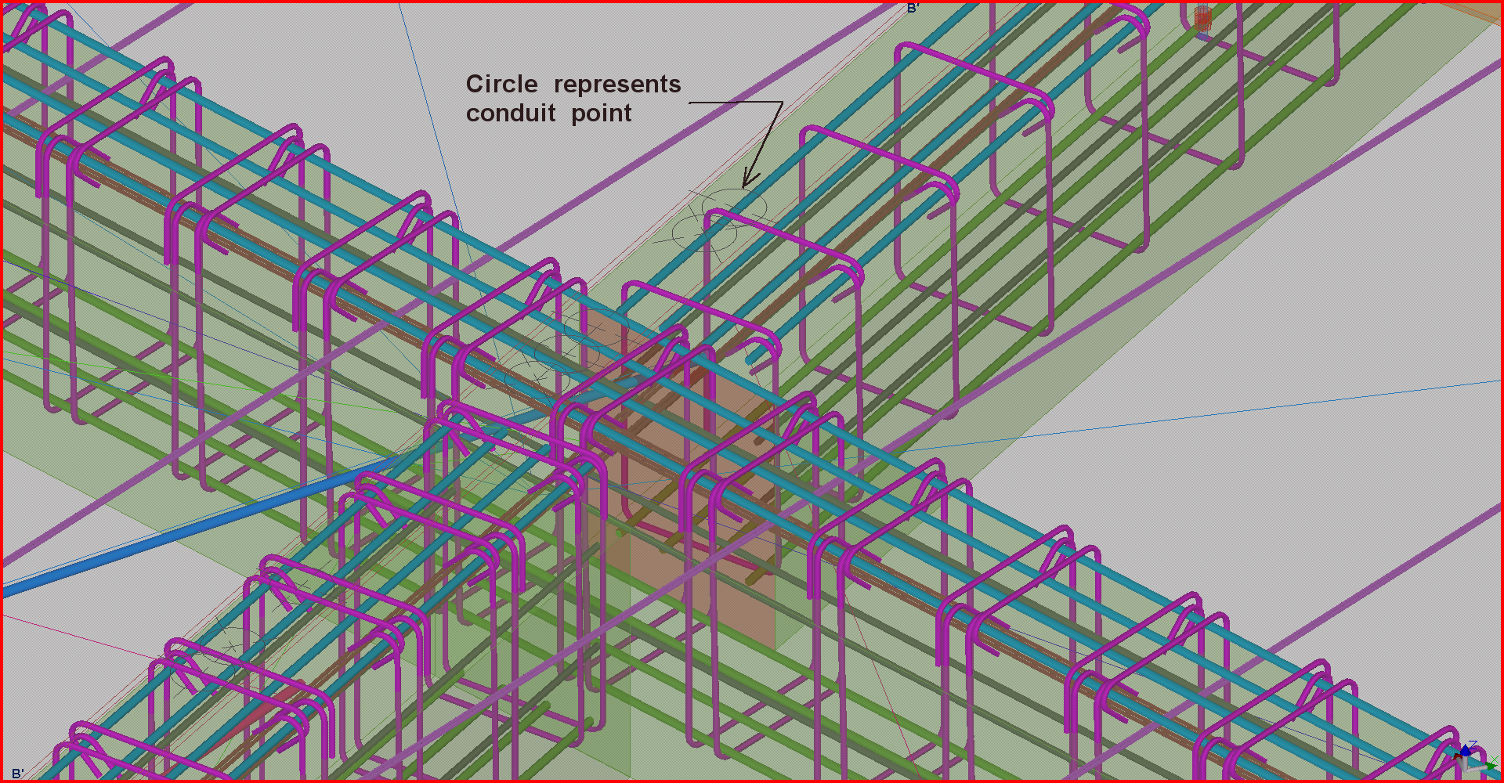Image resolution: width=1504 pixels, height=783 pixels.
Task: Click the annotation arrow's arrowhead
Action: pos(747,182)
